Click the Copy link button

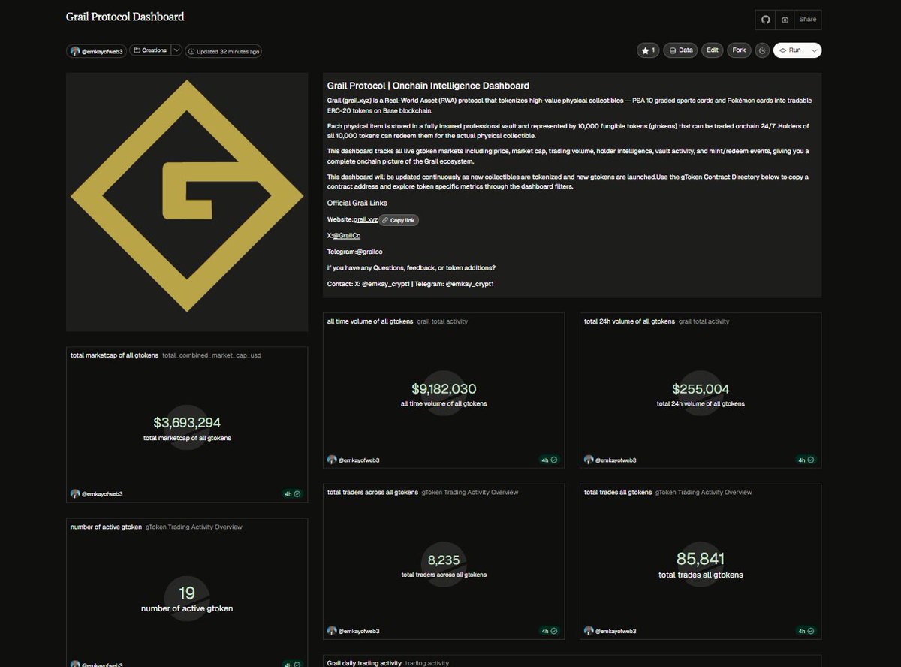[399, 220]
